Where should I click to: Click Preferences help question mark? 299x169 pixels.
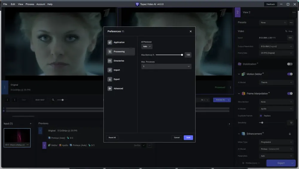pyautogui.click(x=123, y=31)
